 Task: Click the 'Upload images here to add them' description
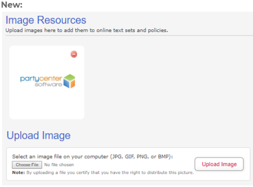tap(87, 30)
